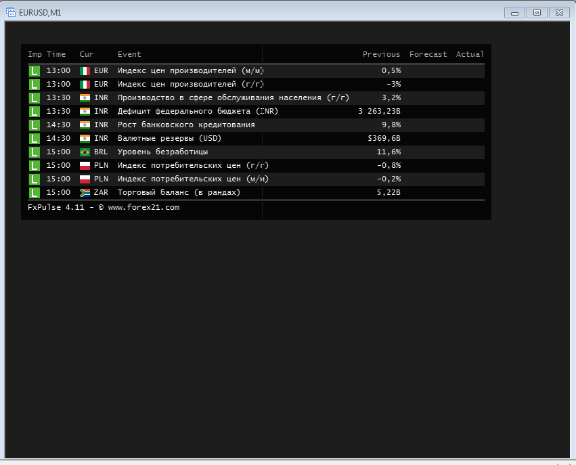The image size is (576, 465).
Task: Click the Italy flag in the м/м producer price row
Action: [x=85, y=71]
